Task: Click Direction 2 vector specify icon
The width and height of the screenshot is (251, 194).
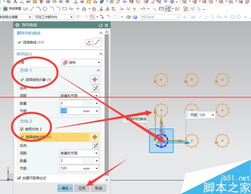Action: (95, 137)
